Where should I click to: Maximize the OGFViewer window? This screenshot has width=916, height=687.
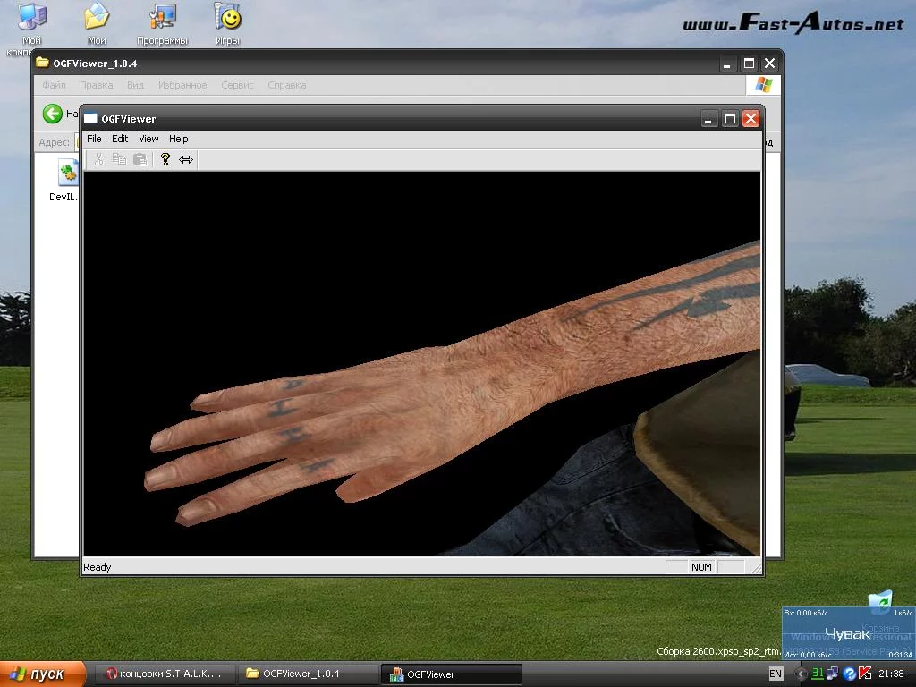[x=730, y=119]
